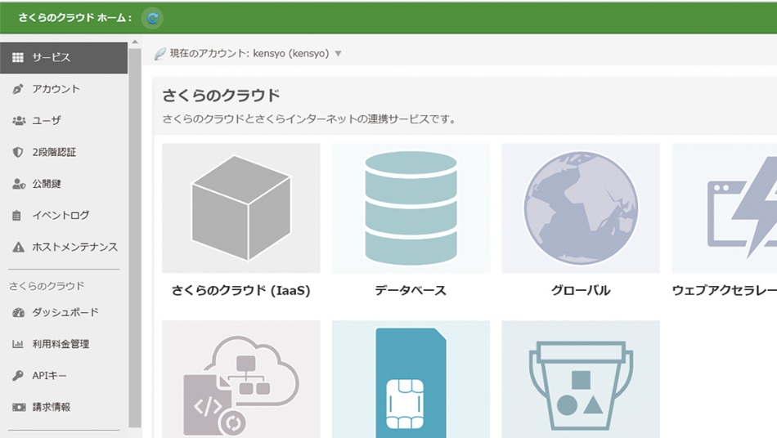Open 公開鍵 in the sidebar

64,184
